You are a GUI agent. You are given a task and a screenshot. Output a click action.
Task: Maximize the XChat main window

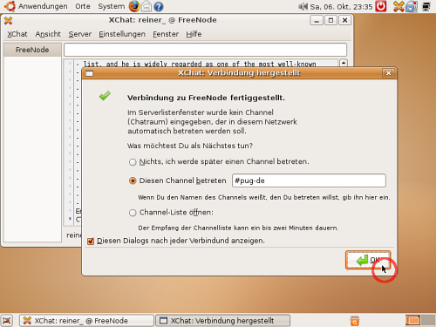pyautogui.click(x=330, y=20)
